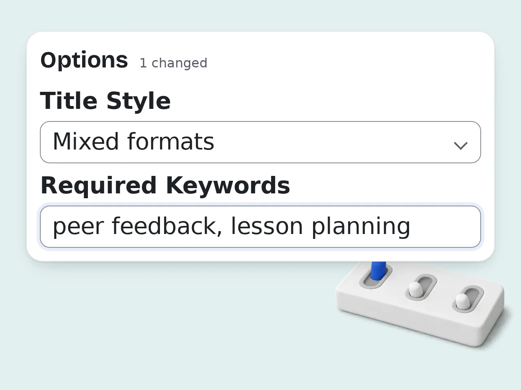Click the gray slot of the middle switch
Viewport: 521px width, 390px height.
(x=421, y=288)
